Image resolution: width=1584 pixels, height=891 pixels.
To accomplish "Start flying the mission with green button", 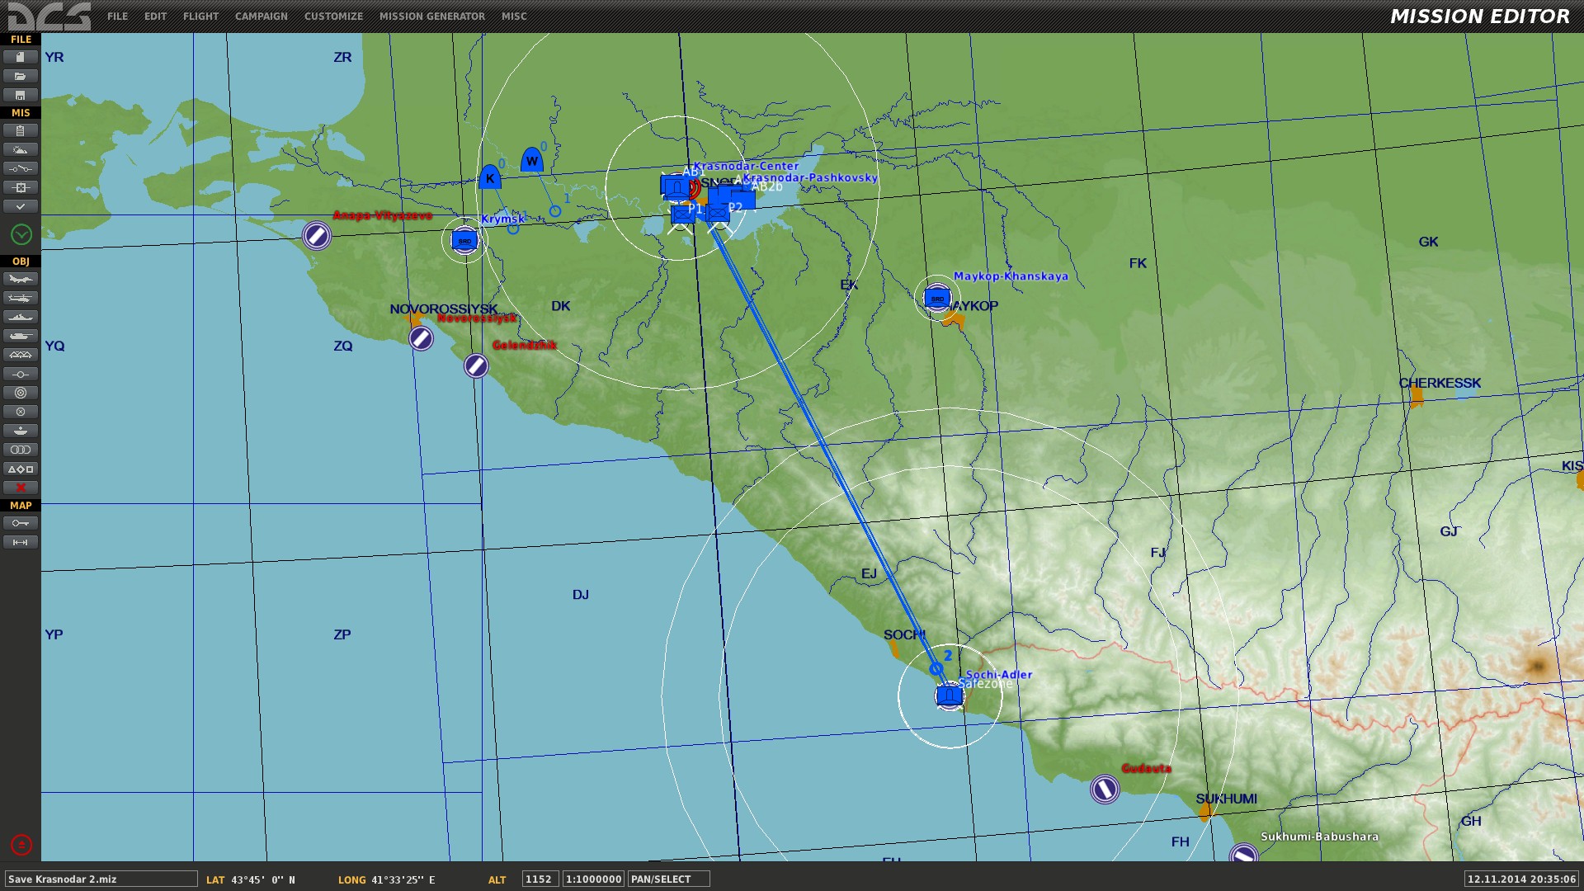I will pyautogui.click(x=21, y=235).
